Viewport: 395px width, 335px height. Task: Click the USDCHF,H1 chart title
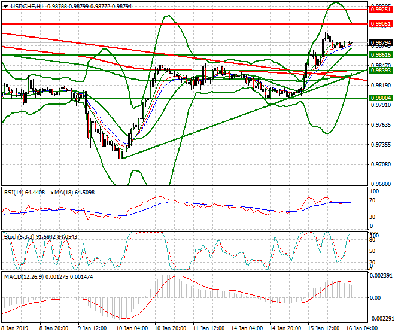click(26, 5)
